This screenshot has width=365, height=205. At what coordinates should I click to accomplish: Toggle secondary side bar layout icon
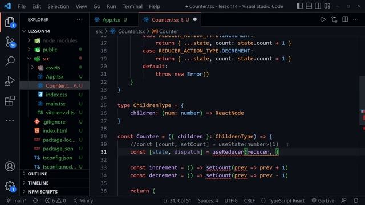point(318,6)
